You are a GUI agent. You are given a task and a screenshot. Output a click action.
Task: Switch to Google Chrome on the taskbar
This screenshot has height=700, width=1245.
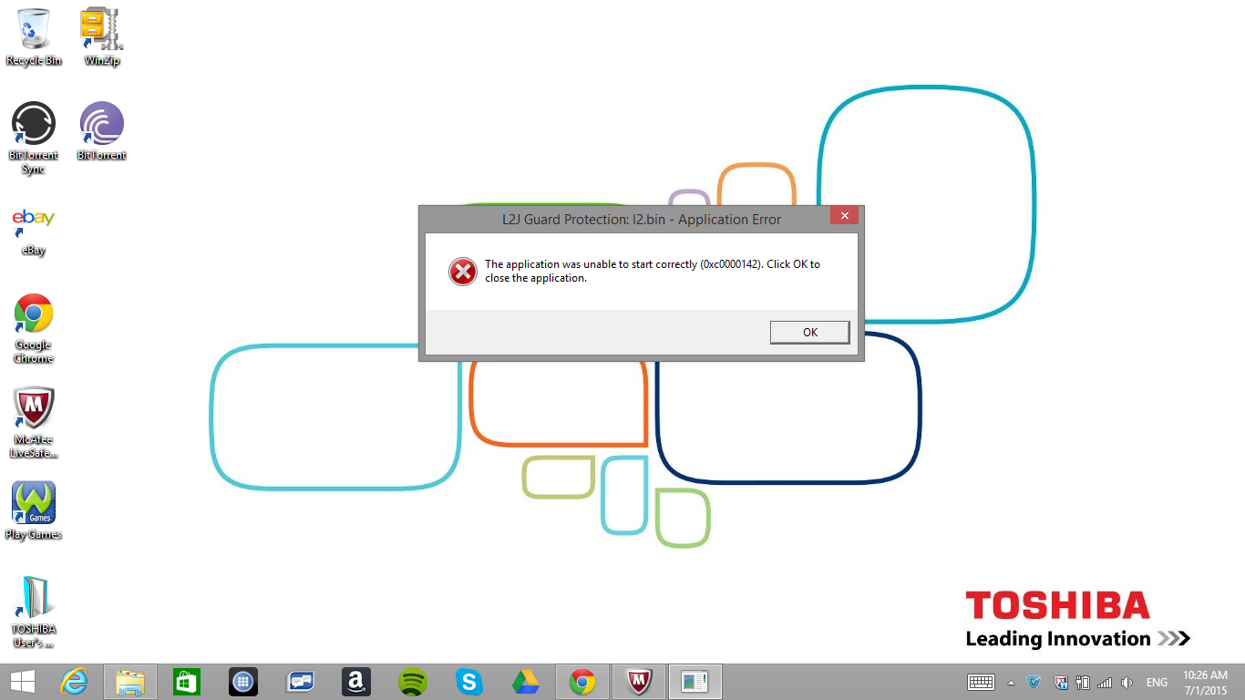tap(582, 682)
